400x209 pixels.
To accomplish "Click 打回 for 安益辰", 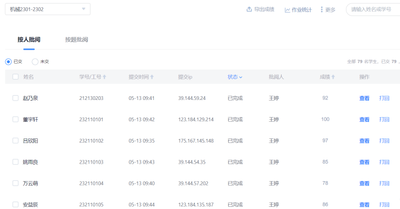I will [384, 205].
